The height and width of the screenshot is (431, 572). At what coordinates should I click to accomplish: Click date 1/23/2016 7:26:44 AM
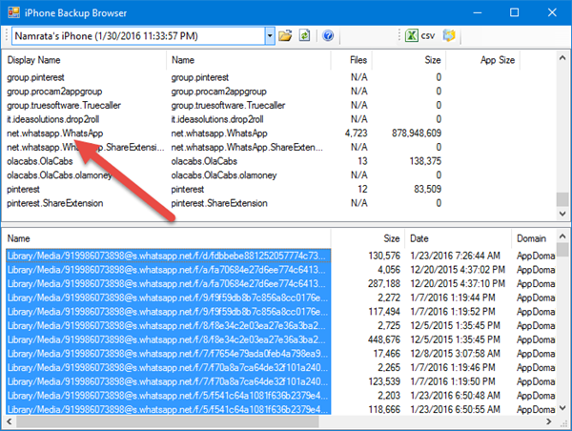click(455, 256)
